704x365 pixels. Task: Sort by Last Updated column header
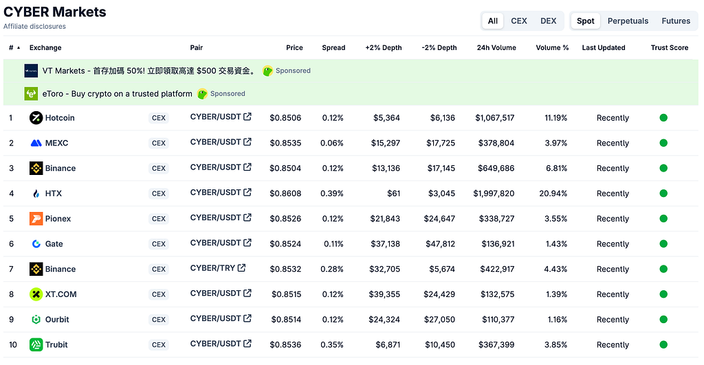(x=604, y=47)
